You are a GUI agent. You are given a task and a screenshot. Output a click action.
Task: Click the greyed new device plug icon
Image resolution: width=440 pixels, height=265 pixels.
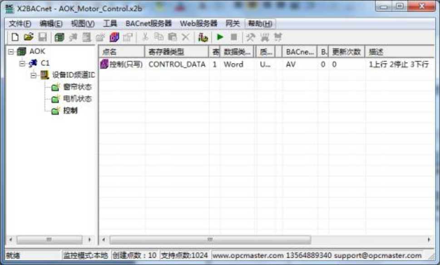[x=73, y=37]
